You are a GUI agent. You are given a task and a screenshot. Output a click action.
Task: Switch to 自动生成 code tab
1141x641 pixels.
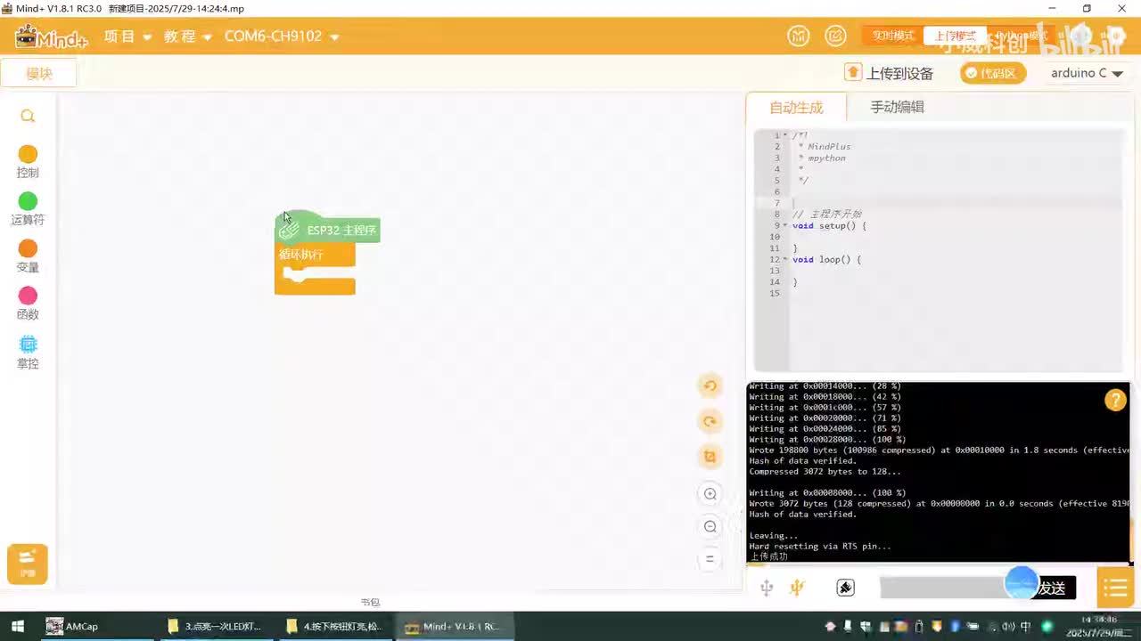coord(796,108)
